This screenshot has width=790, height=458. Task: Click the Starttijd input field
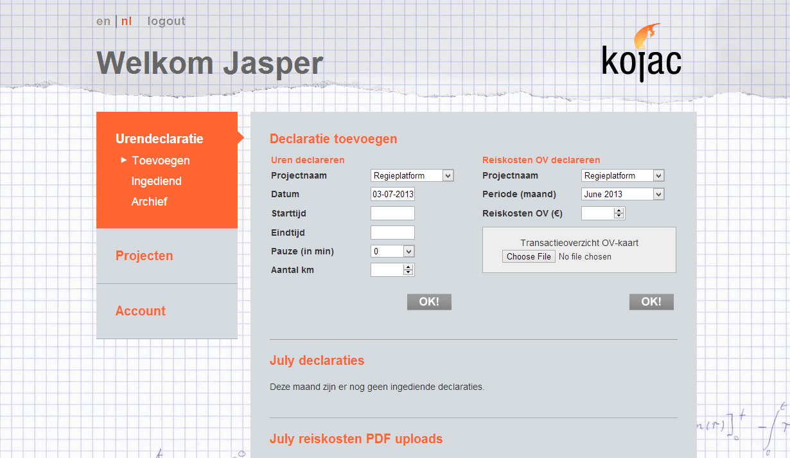pos(392,213)
